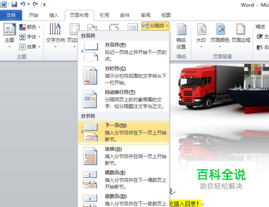
Task: Select Continuous (连续) section break
Action: click(124, 156)
